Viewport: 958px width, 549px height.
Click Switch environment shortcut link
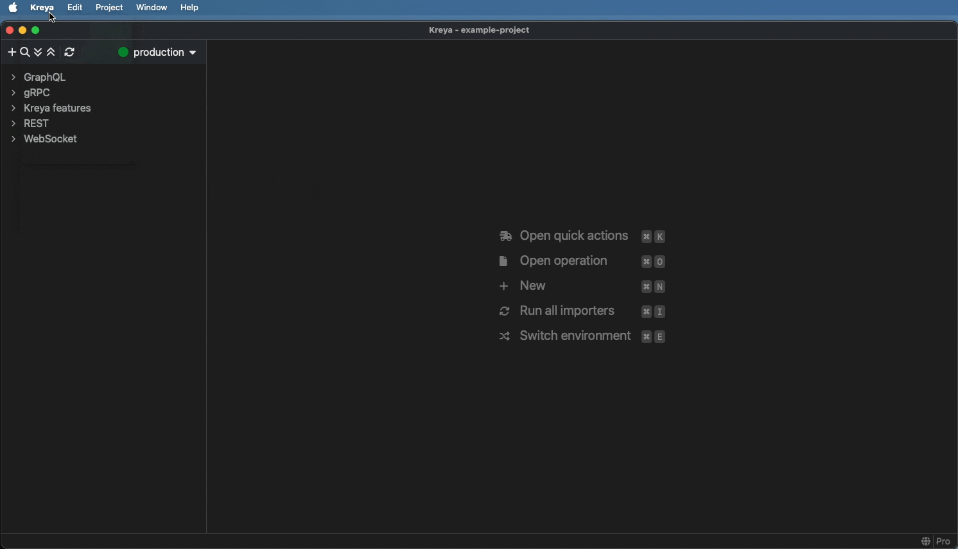(x=575, y=336)
